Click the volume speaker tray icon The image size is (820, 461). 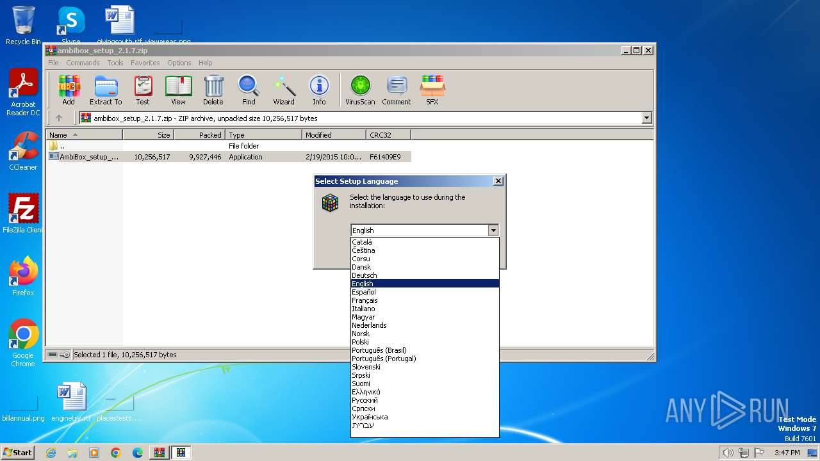(727, 453)
